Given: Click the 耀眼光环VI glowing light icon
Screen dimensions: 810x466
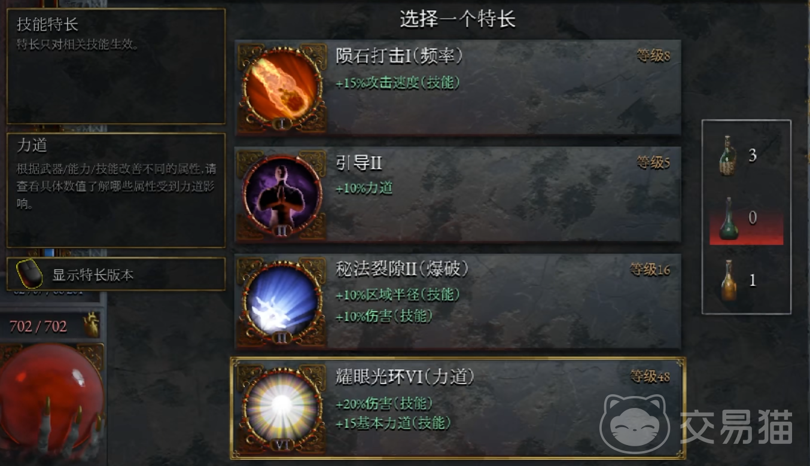Looking at the screenshot, I should [282, 409].
